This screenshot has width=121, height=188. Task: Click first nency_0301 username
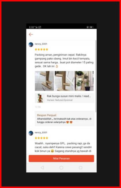(41, 44)
